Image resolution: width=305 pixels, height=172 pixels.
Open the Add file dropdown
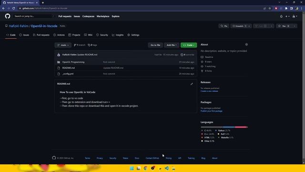click(x=172, y=45)
